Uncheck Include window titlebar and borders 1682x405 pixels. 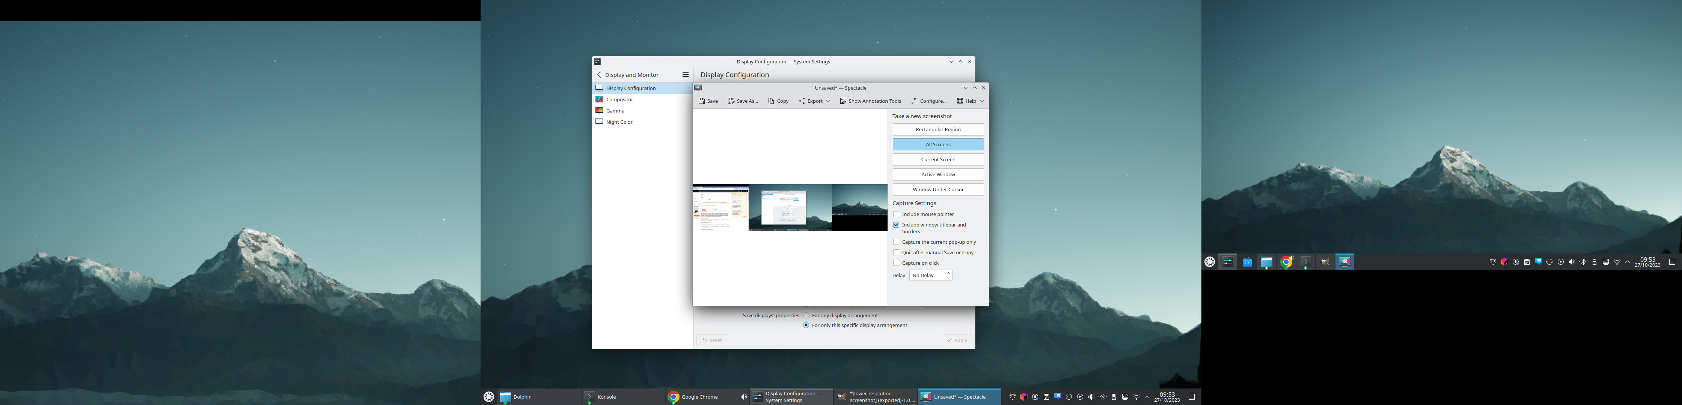896,225
